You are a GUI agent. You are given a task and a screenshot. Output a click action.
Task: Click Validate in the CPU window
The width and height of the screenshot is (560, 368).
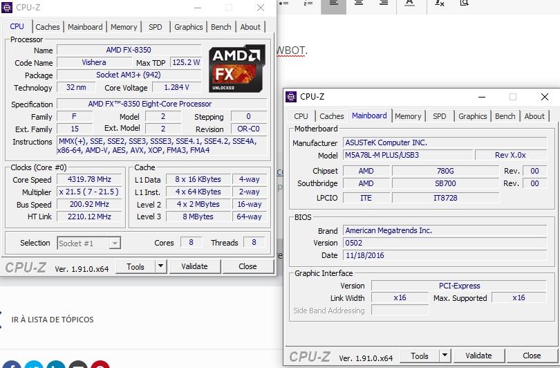pos(195,266)
